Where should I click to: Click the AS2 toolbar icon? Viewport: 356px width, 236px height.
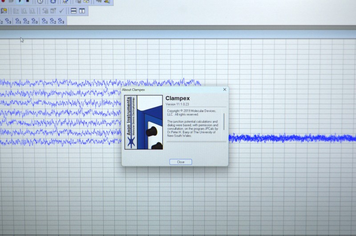pos(26,21)
